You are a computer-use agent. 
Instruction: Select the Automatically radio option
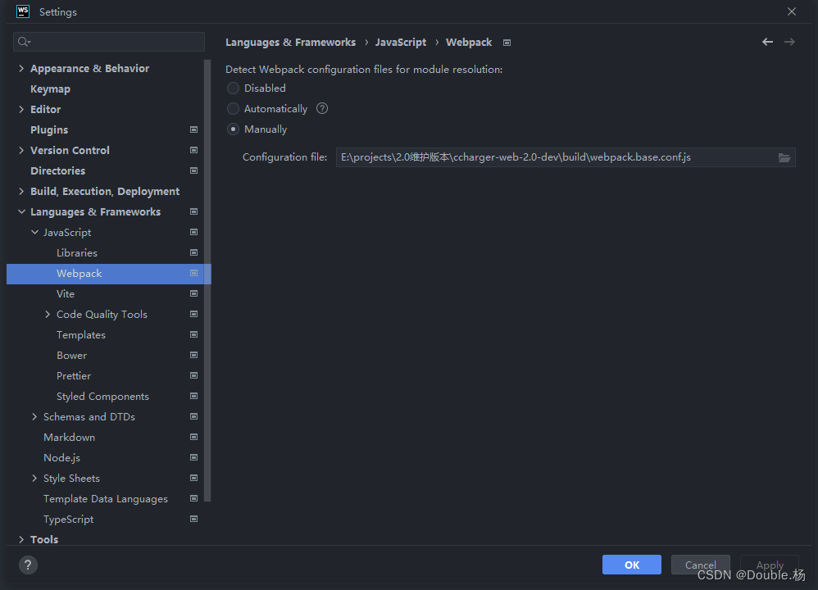click(234, 108)
